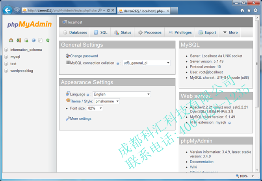Open the Export tab
The width and height of the screenshot is (262, 181).
coord(207,32)
